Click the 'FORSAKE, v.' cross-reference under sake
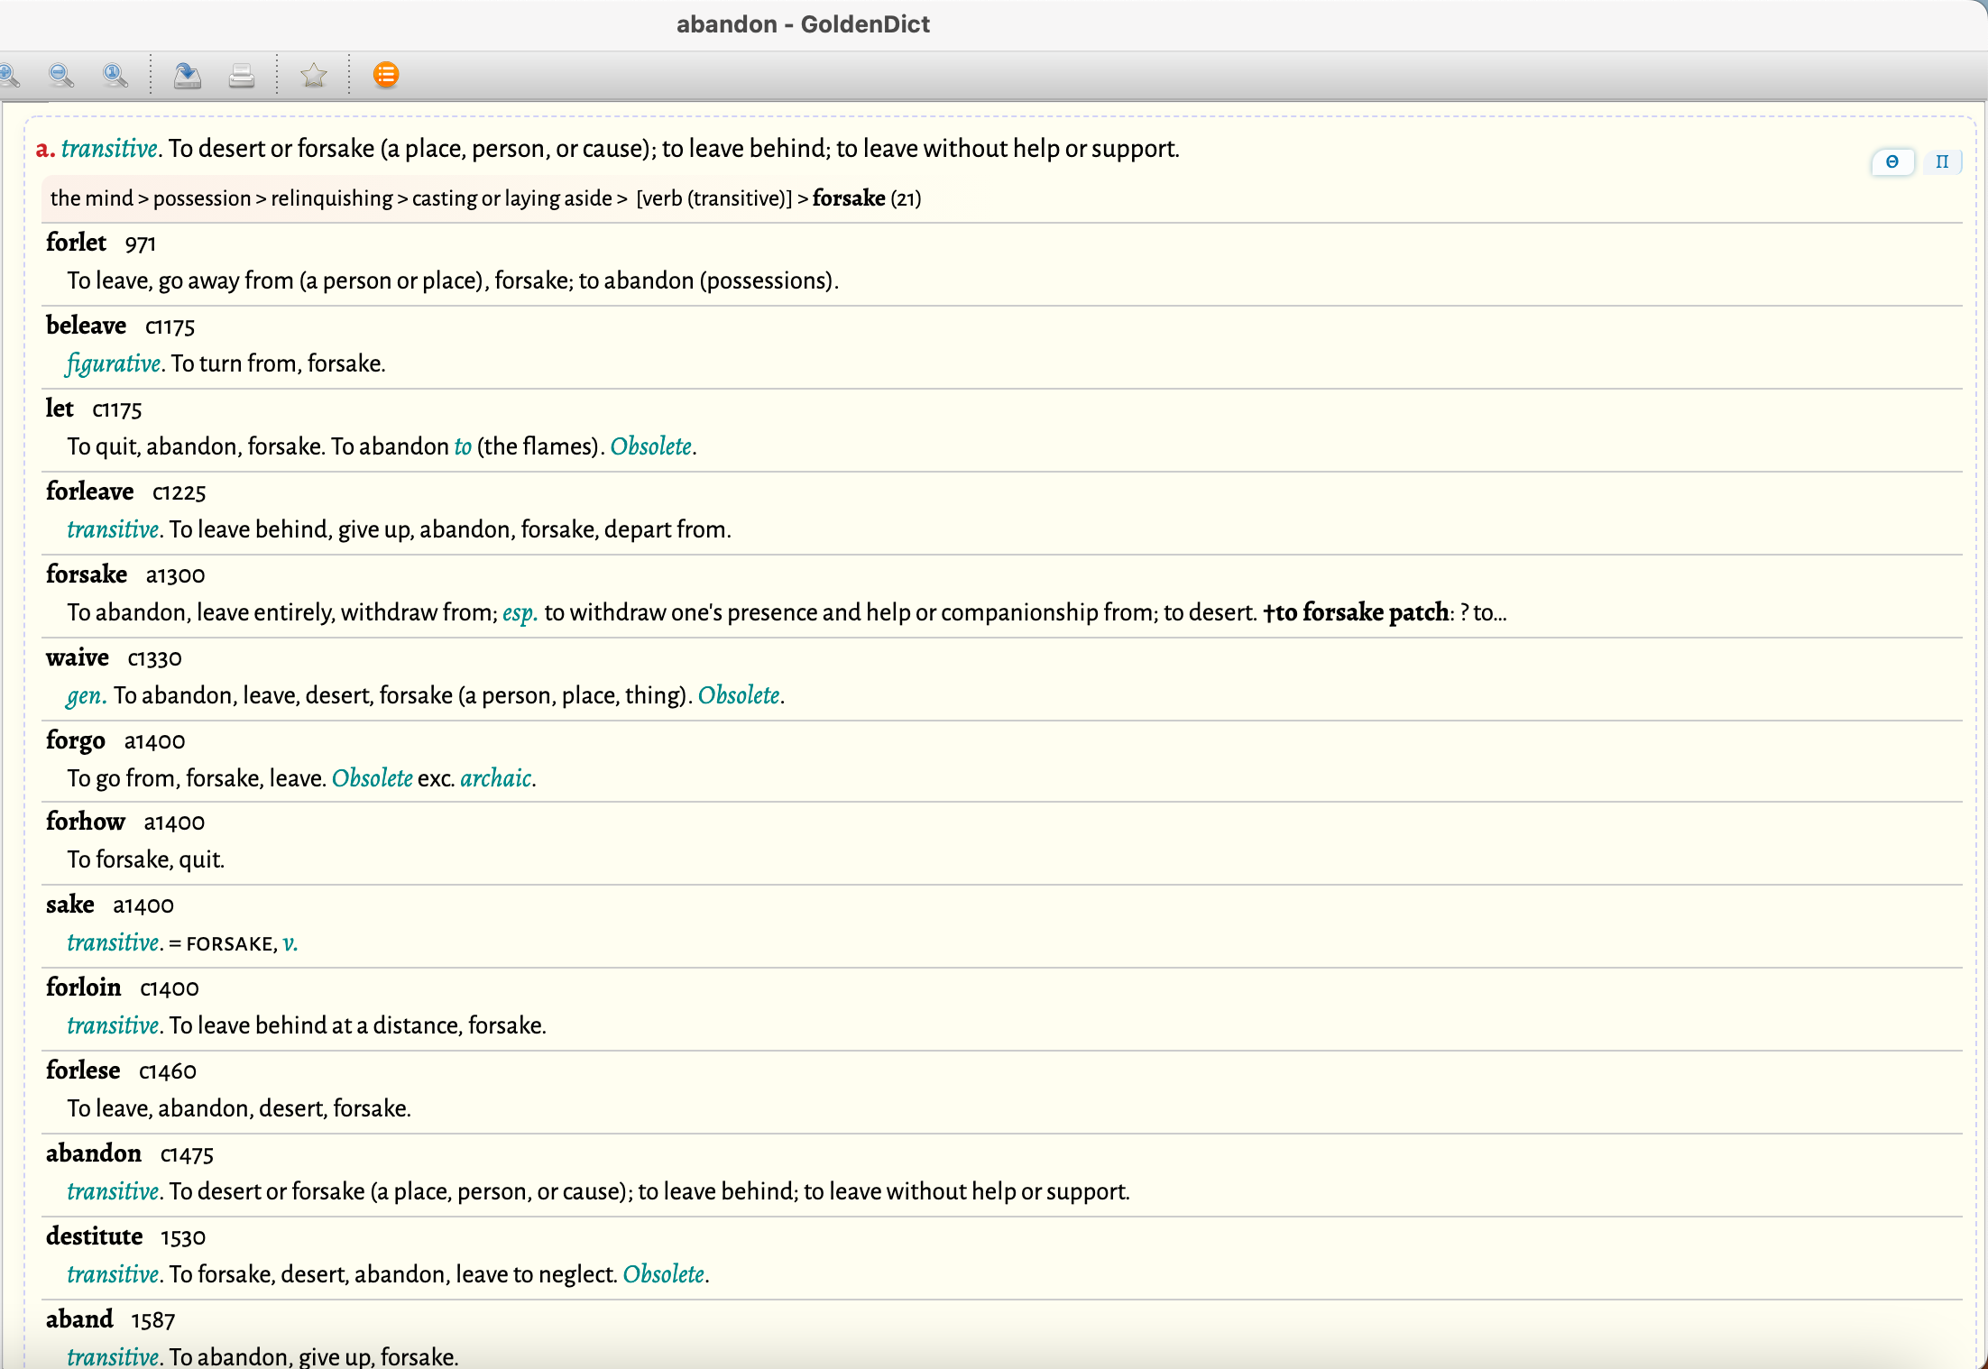The image size is (1988, 1369). pyautogui.click(x=242, y=943)
